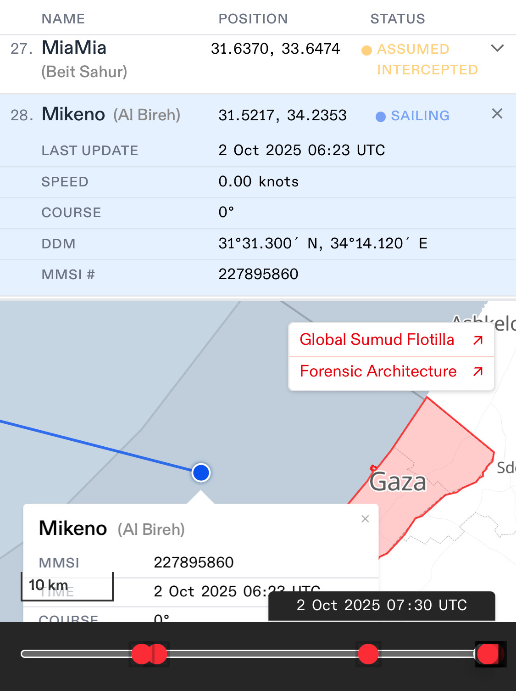Close the Mikeno map popup
This screenshot has height=691, width=516.
coord(365,519)
